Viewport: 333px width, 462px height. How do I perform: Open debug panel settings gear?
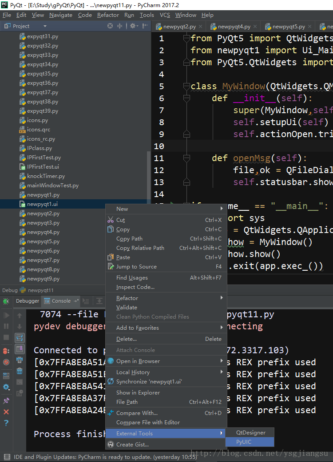[x=6, y=387]
